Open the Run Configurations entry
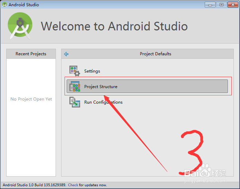240x189 pixels. pyautogui.click(x=147, y=102)
